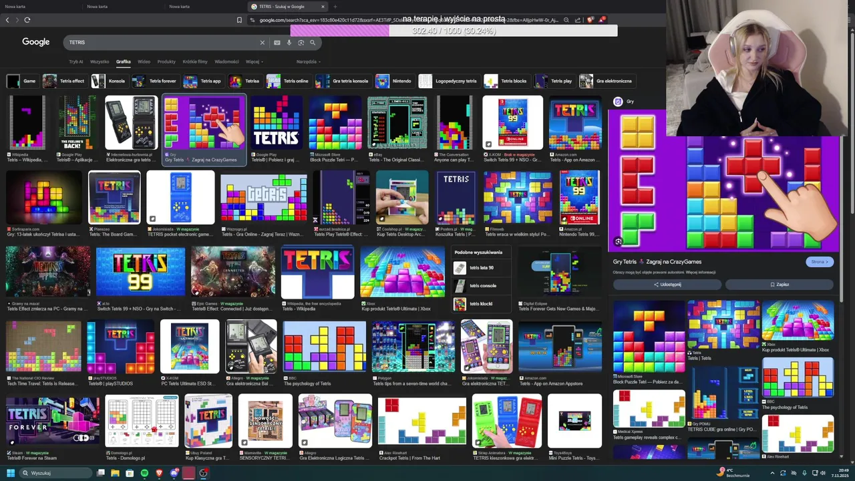Select the tetris klocki related search
The height and width of the screenshot is (481, 855).
pos(481,304)
